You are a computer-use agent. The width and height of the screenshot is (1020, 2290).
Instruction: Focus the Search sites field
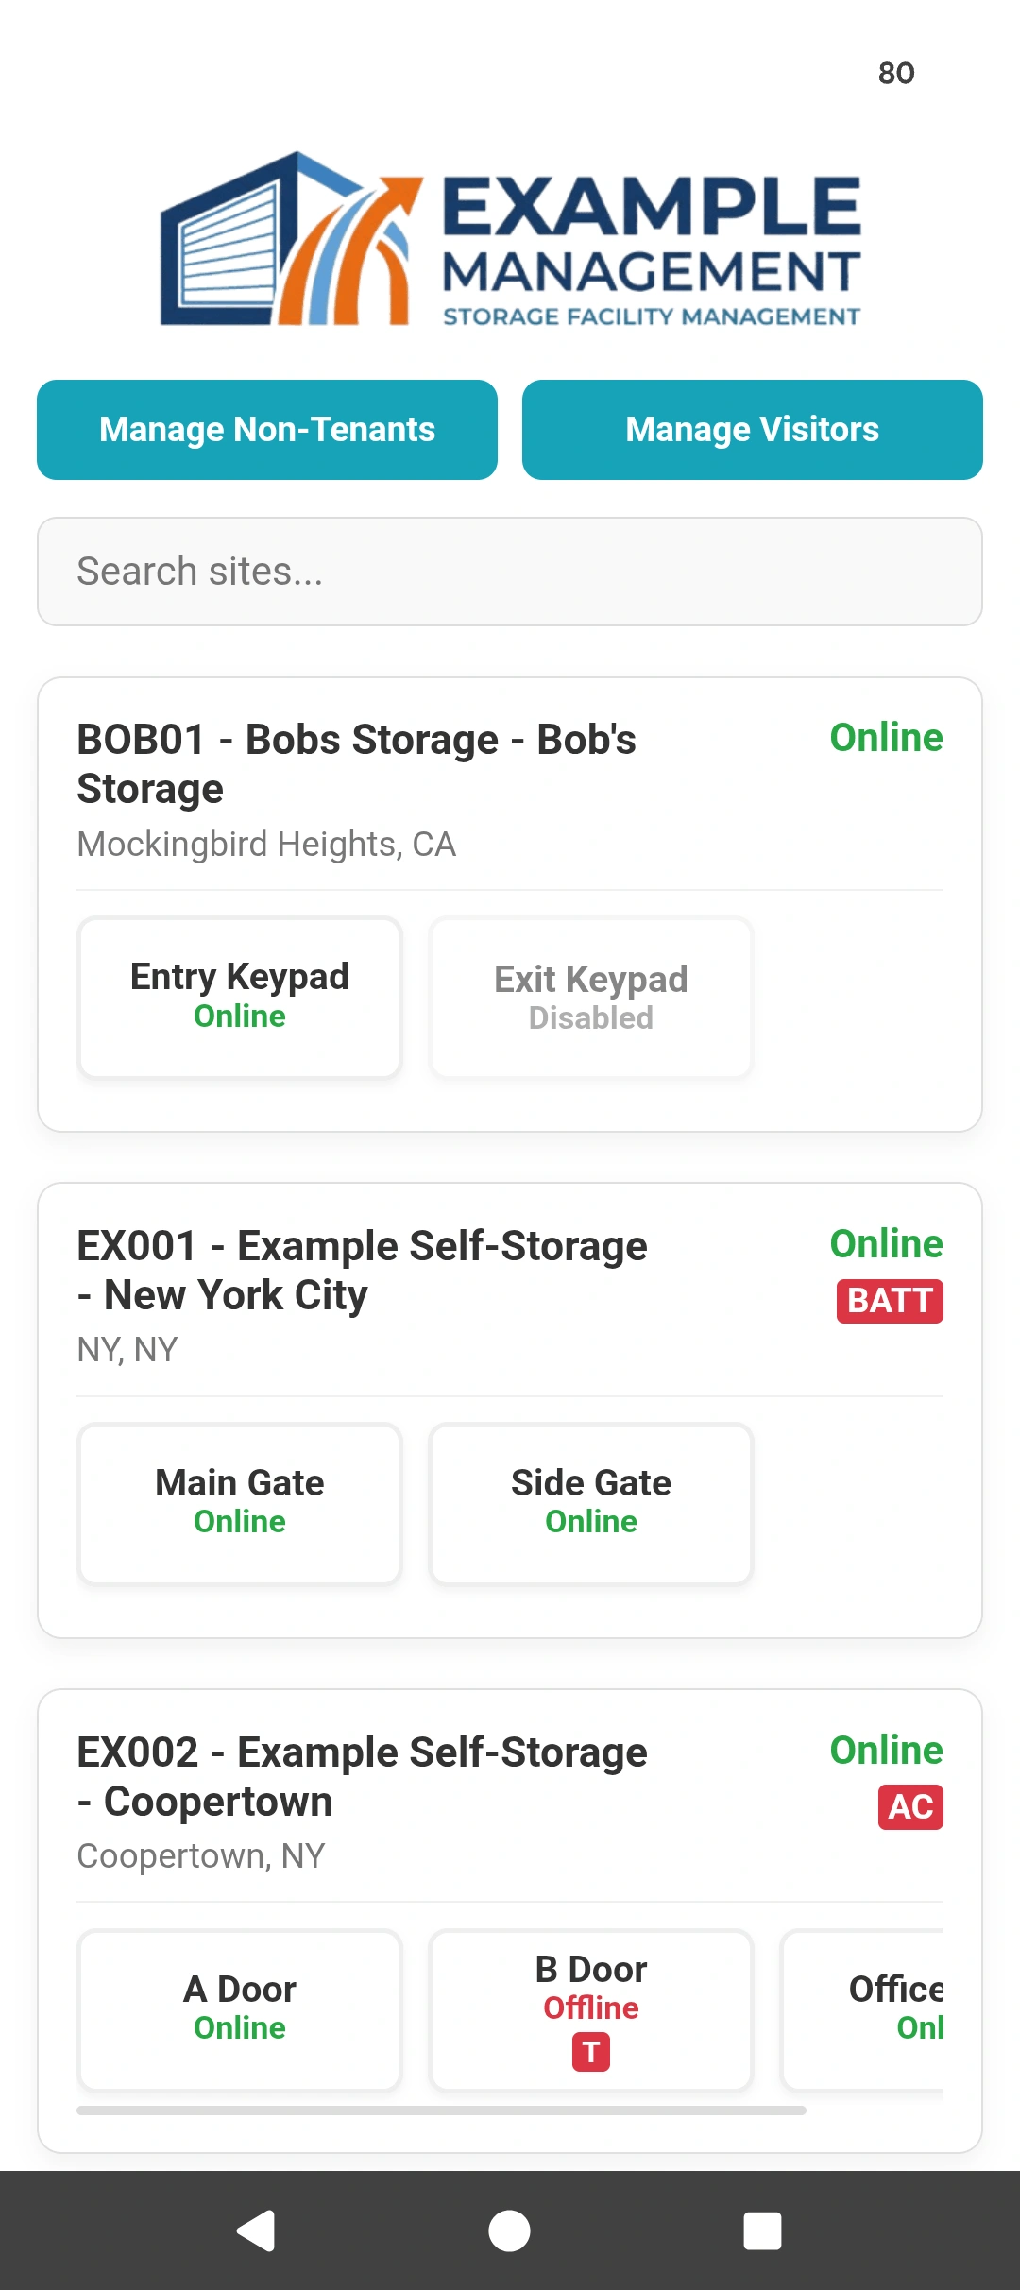tap(510, 572)
